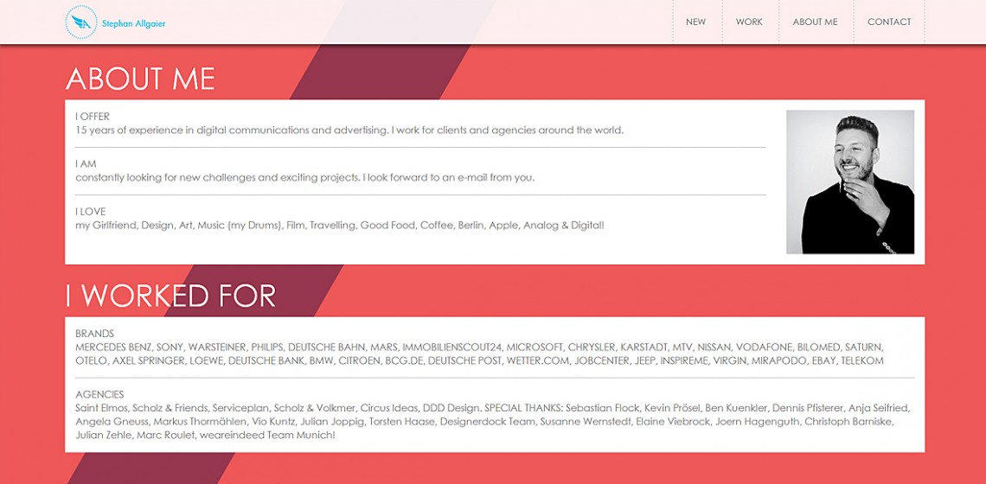Click the I LOVE label
The image size is (986, 484).
tap(91, 212)
